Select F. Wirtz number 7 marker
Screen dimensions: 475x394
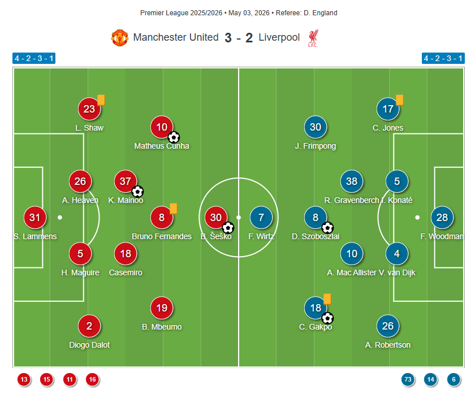(x=261, y=218)
